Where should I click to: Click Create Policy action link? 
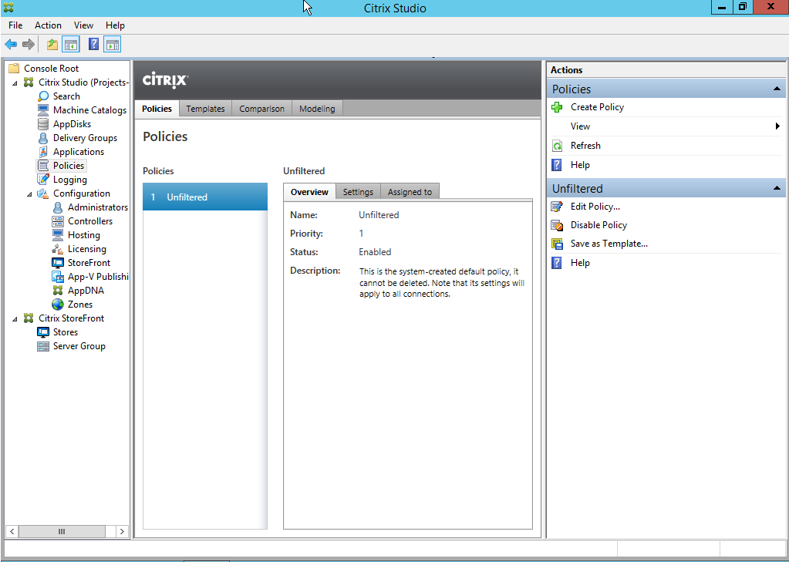597,107
